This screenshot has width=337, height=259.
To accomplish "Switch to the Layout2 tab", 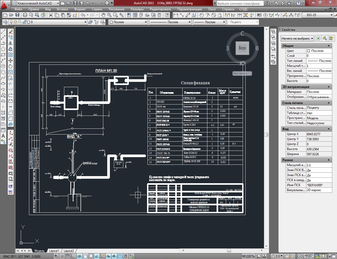I will coord(69,251).
